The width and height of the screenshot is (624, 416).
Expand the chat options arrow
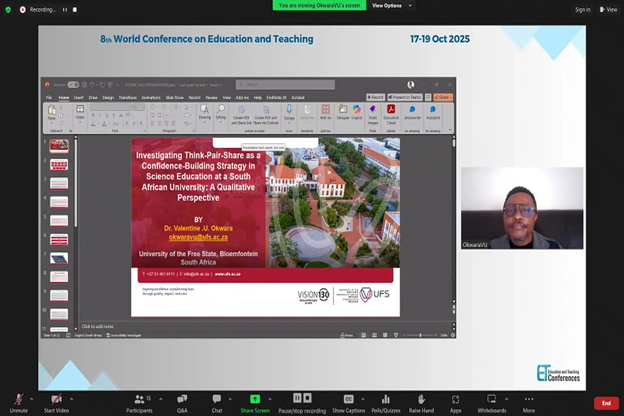point(230,399)
